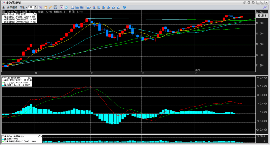Open the indicator chart dropdown arrow

click(91, 7)
